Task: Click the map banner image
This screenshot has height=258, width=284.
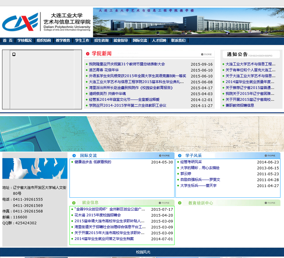Action: point(142,134)
